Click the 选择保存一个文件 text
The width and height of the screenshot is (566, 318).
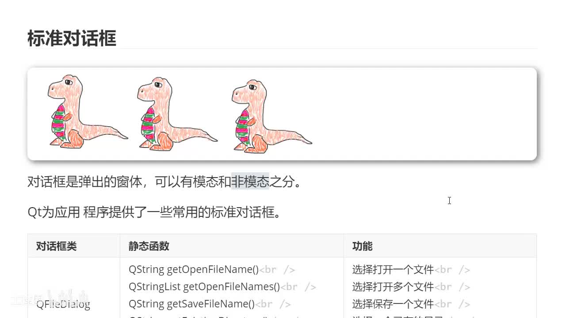click(x=393, y=304)
